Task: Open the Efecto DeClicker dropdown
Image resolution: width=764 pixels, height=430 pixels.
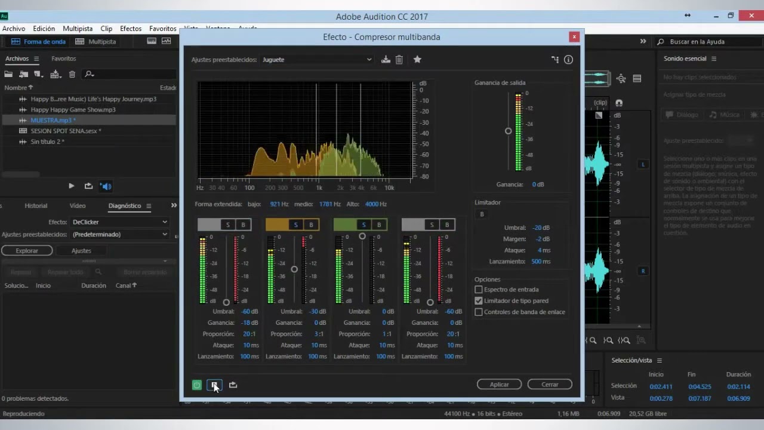Action: [119, 222]
